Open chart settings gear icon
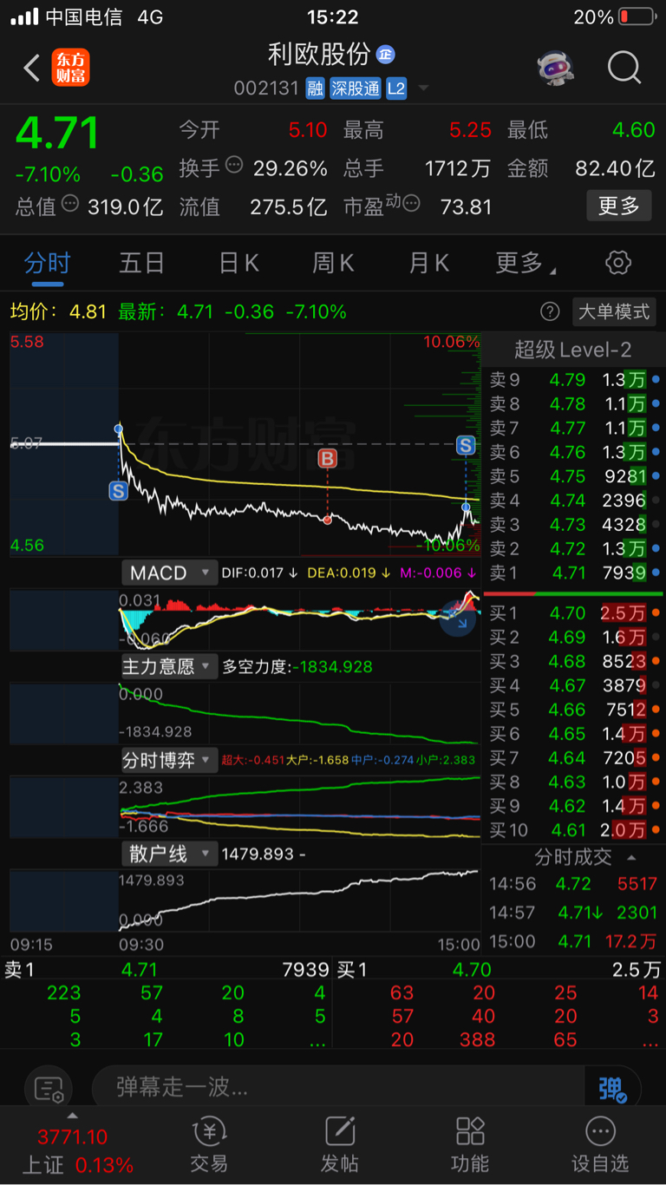This screenshot has height=1185, width=666. 618,263
